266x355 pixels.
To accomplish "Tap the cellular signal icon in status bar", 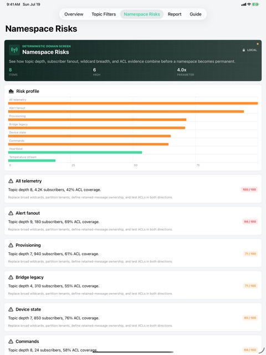I will [x=244, y=4].
